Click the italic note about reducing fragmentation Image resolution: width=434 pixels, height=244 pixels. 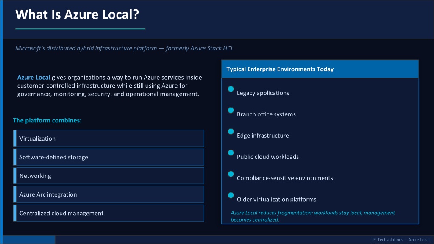313,216
